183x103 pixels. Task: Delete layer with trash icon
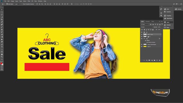[160, 60]
